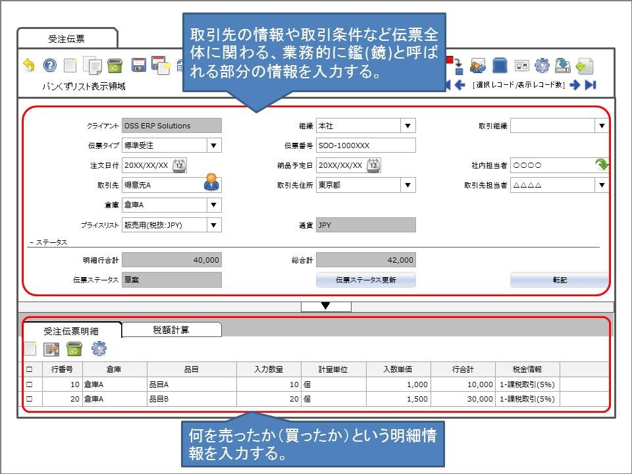Click the 行番号 column header

click(62, 369)
